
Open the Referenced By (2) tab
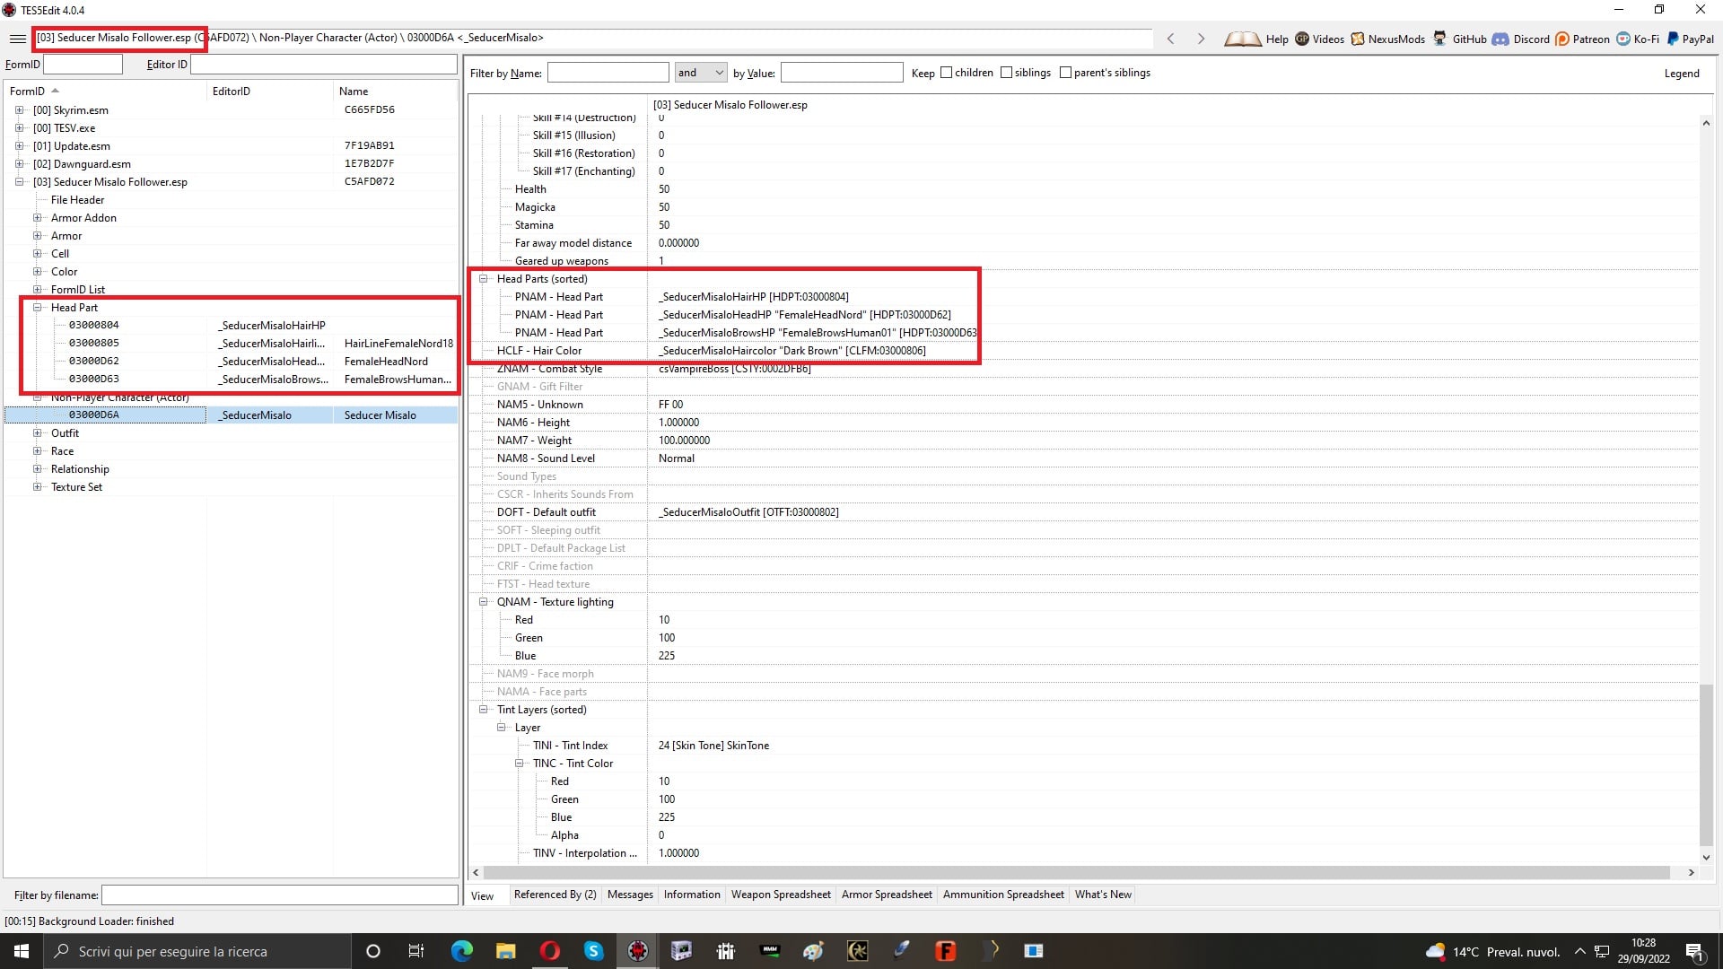[x=555, y=895]
